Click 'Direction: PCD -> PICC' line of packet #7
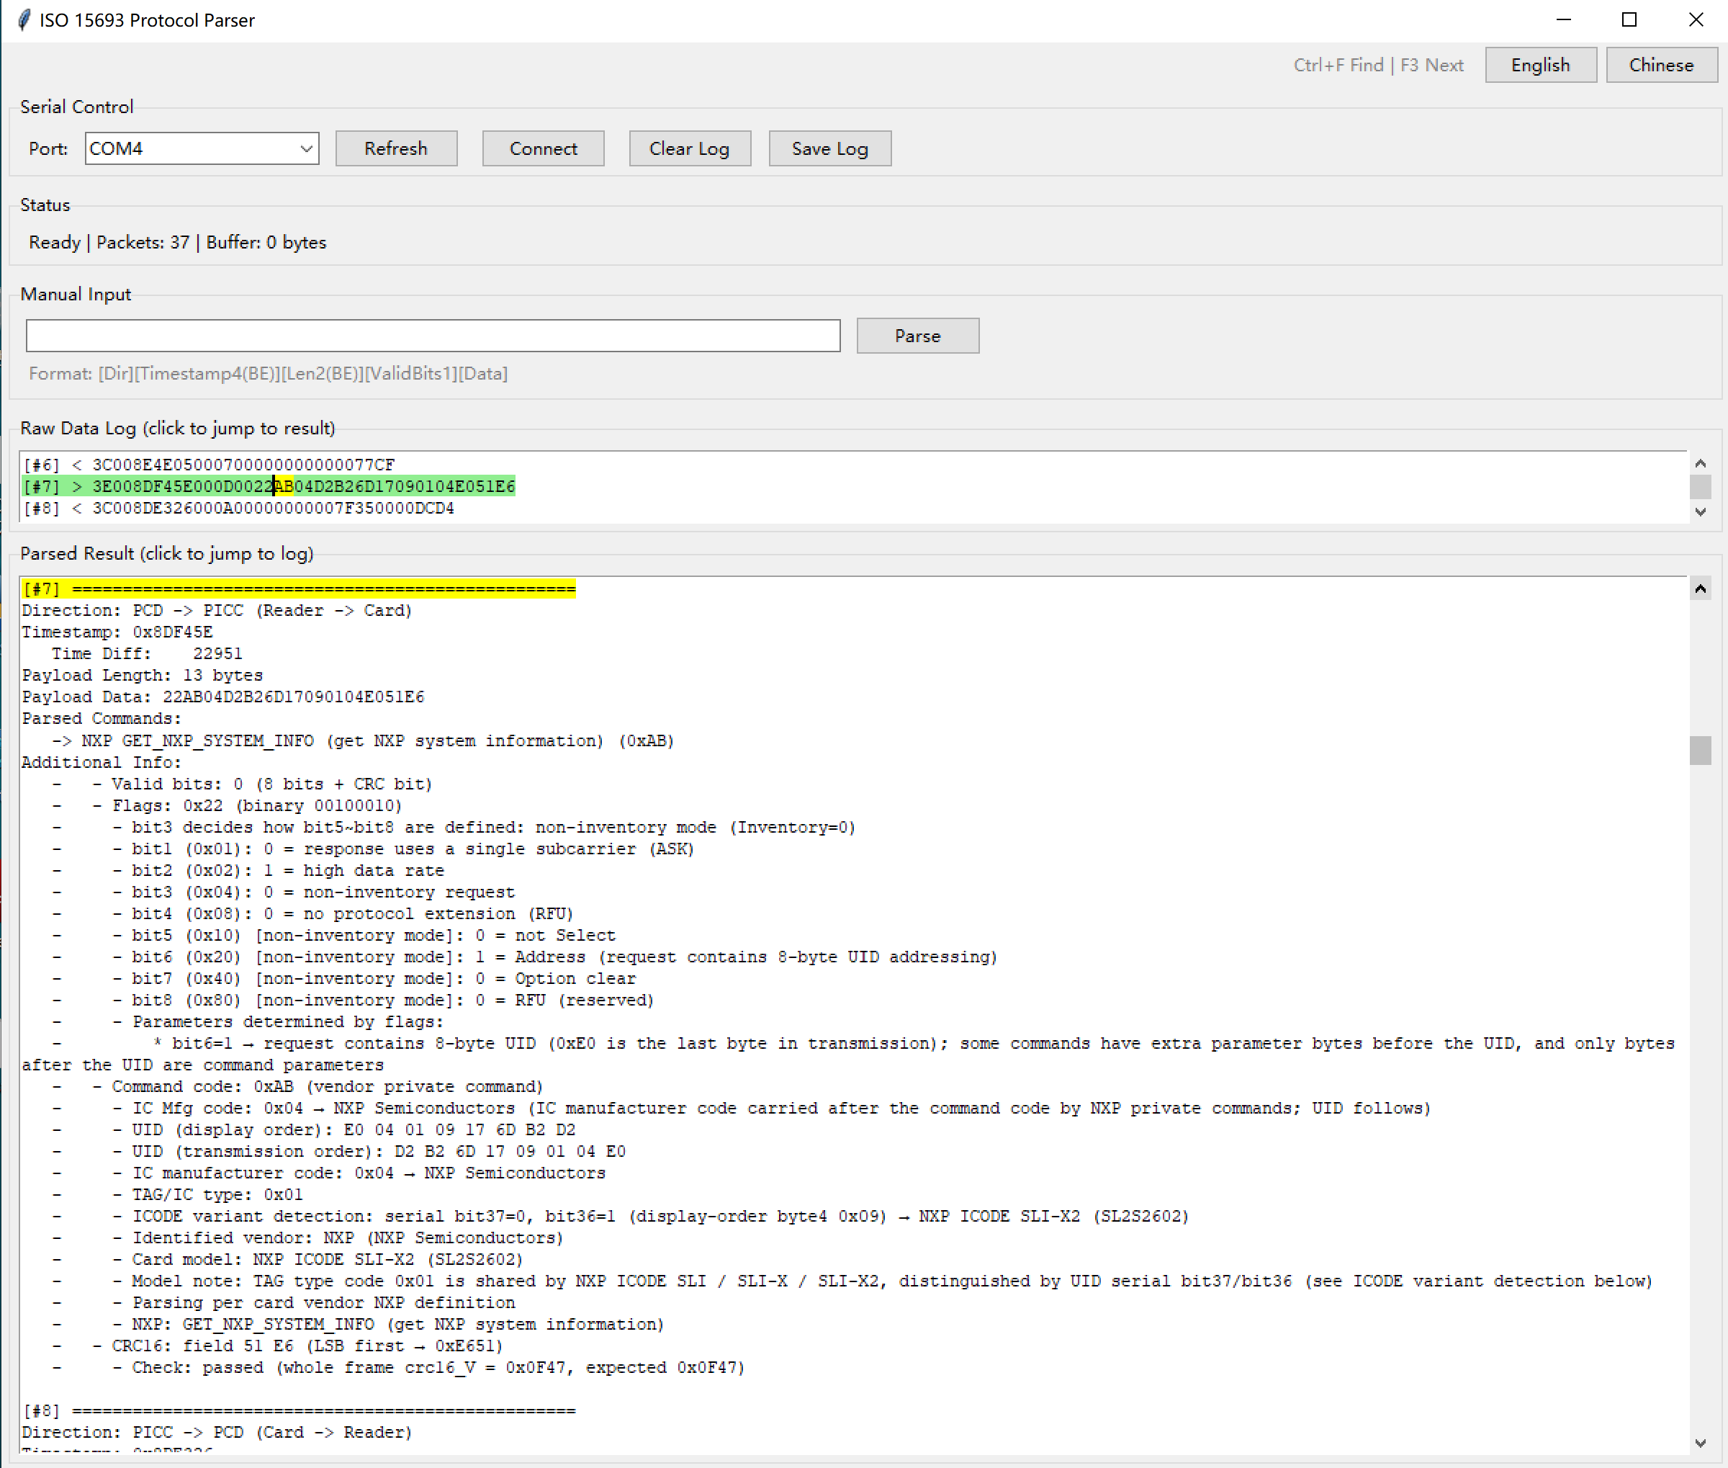Image resolution: width=1728 pixels, height=1468 pixels. coord(217,610)
